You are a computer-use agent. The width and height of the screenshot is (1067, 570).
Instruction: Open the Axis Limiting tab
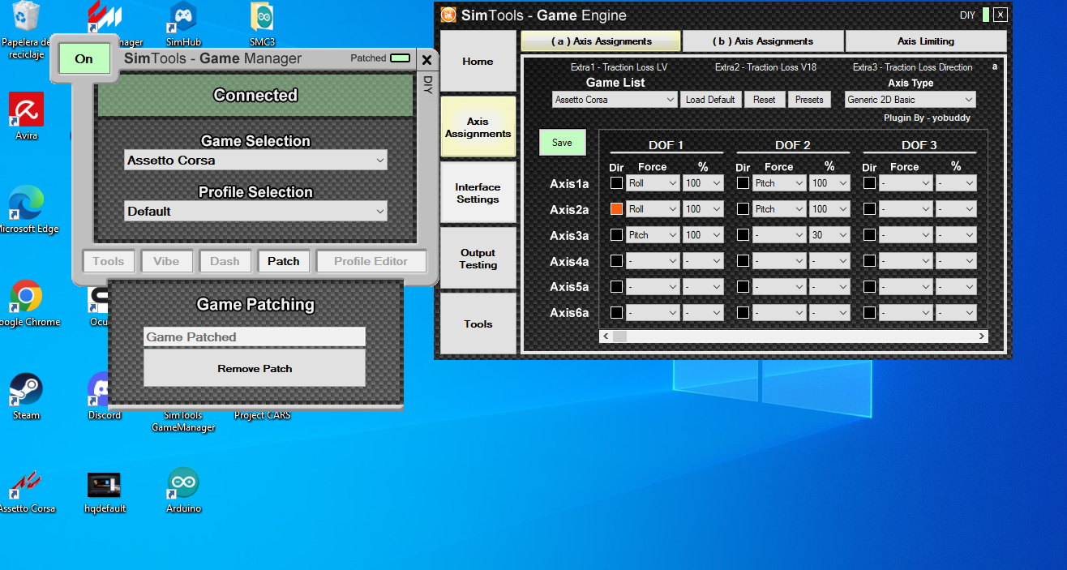pyautogui.click(x=926, y=41)
